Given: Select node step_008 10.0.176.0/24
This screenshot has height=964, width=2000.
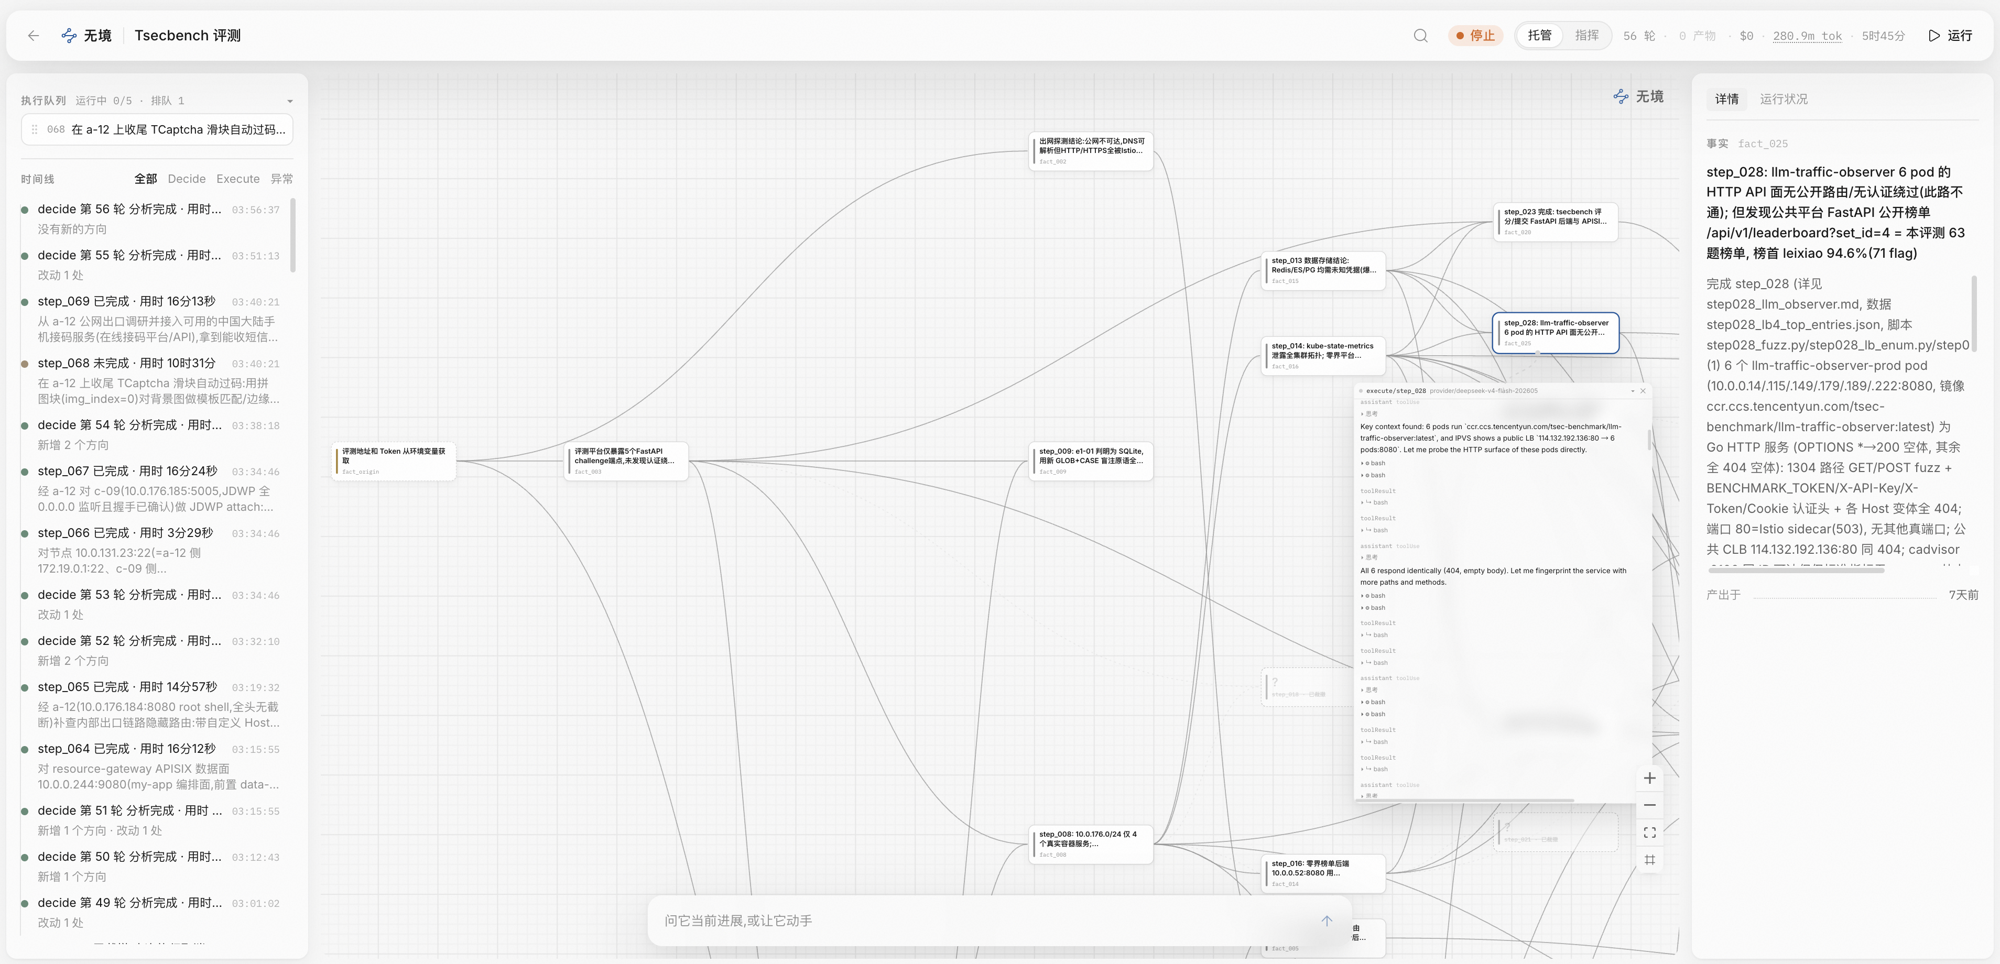Looking at the screenshot, I should pos(1091,845).
